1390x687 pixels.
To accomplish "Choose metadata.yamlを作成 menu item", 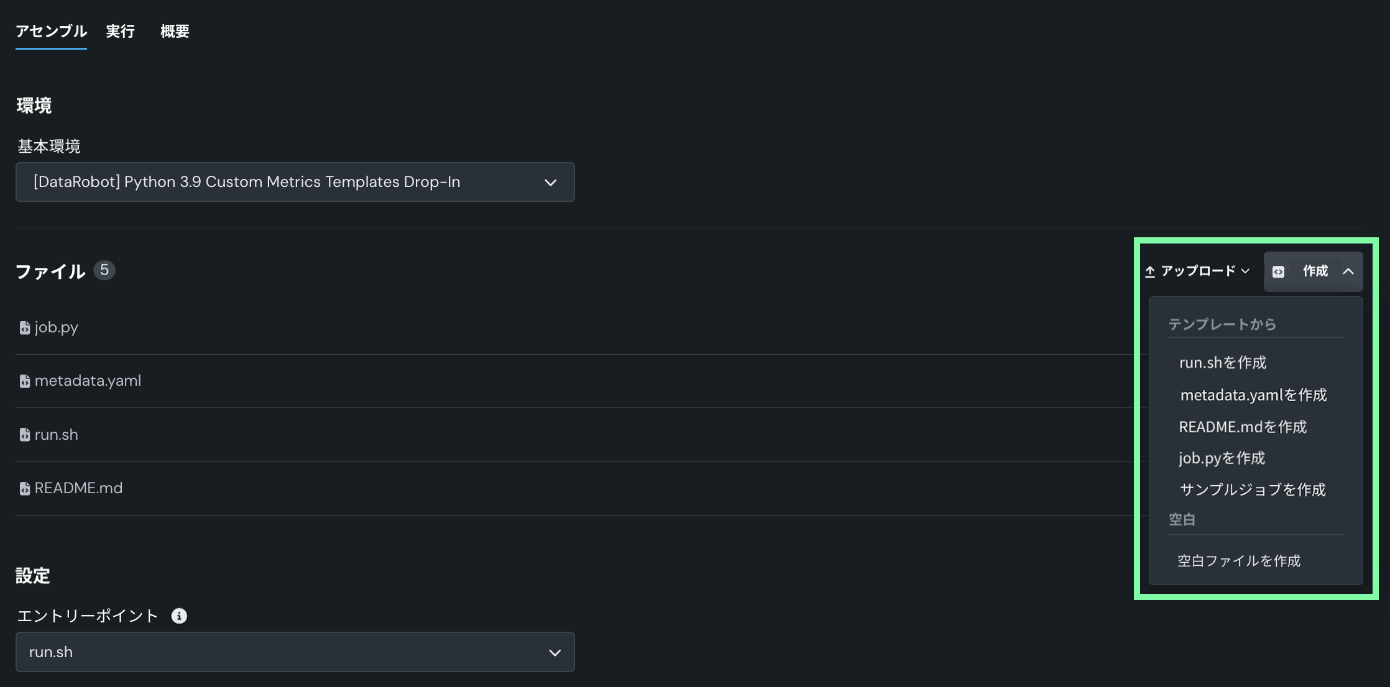I will [x=1253, y=395].
